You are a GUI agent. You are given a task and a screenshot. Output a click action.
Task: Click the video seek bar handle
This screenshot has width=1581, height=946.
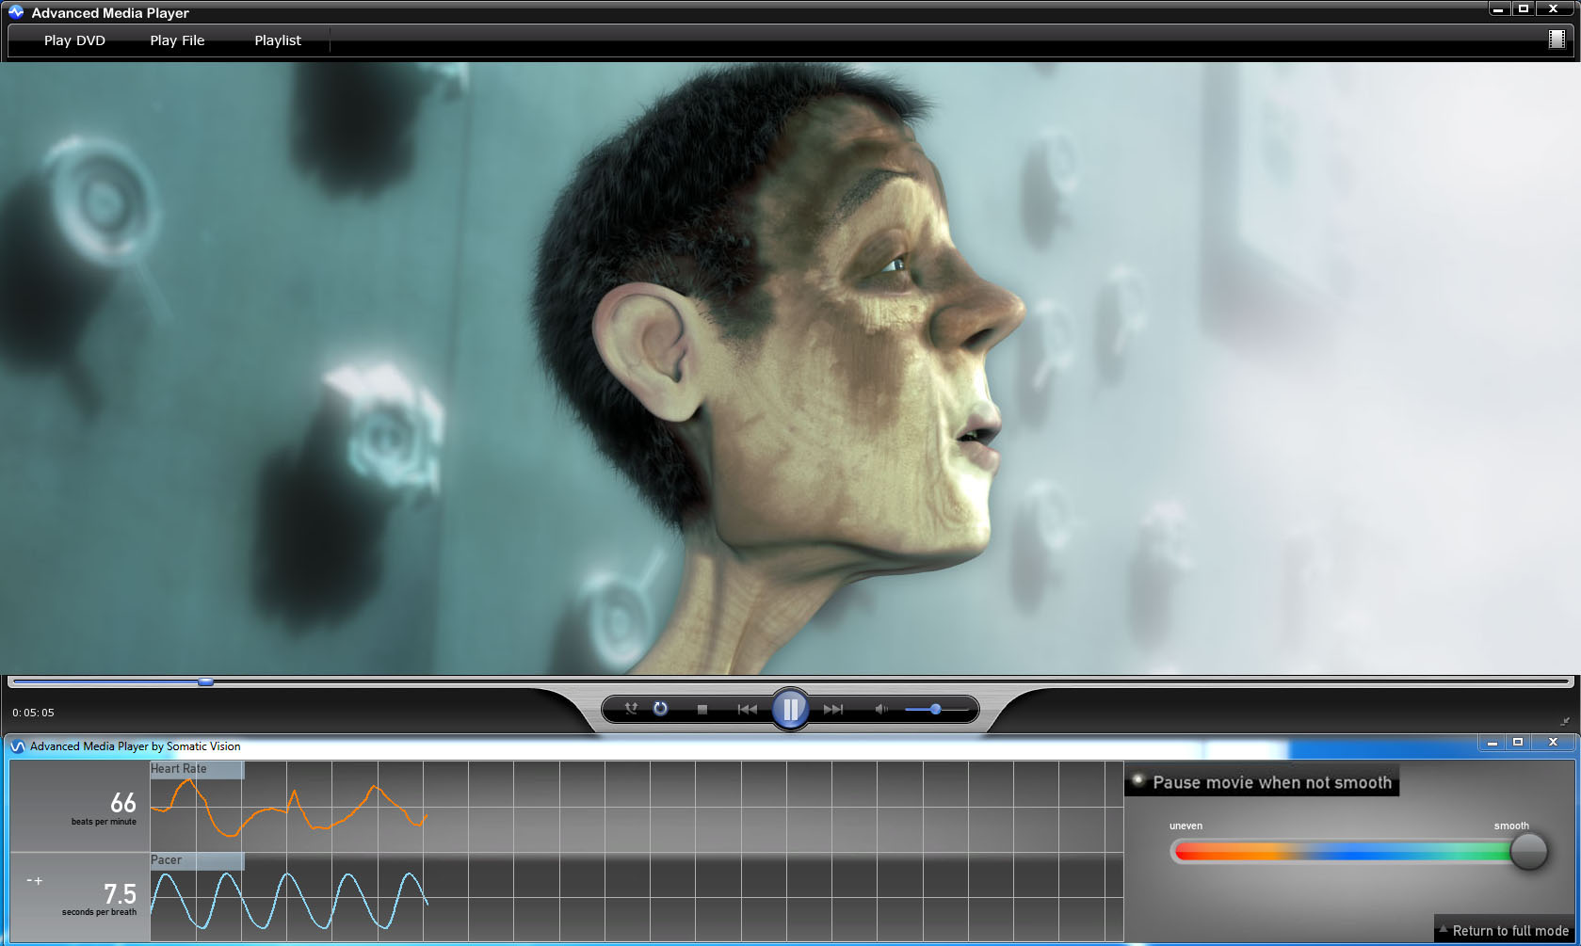(x=205, y=681)
